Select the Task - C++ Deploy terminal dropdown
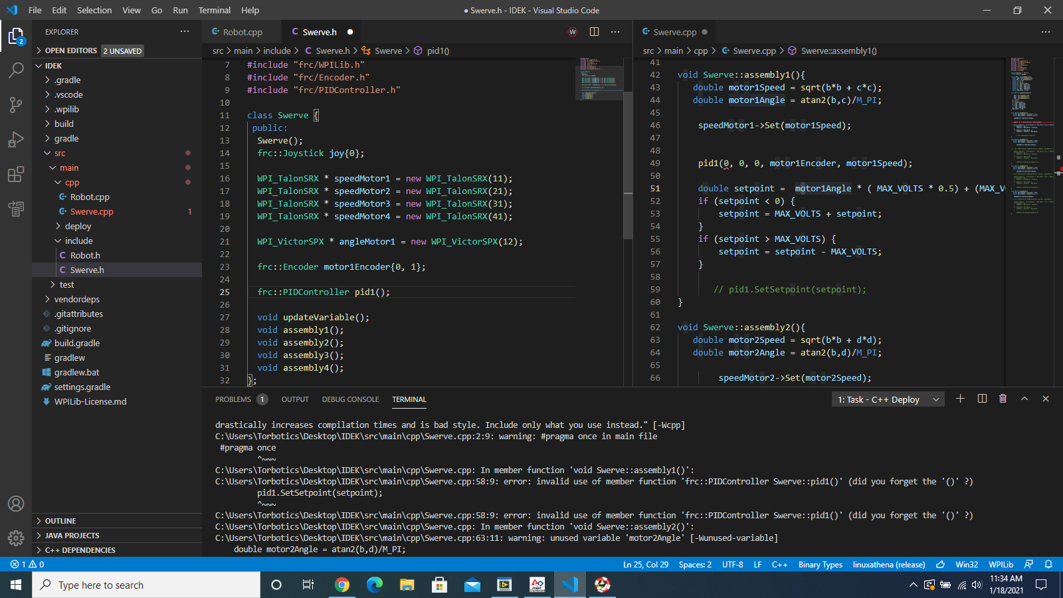1063x598 pixels. pos(888,399)
